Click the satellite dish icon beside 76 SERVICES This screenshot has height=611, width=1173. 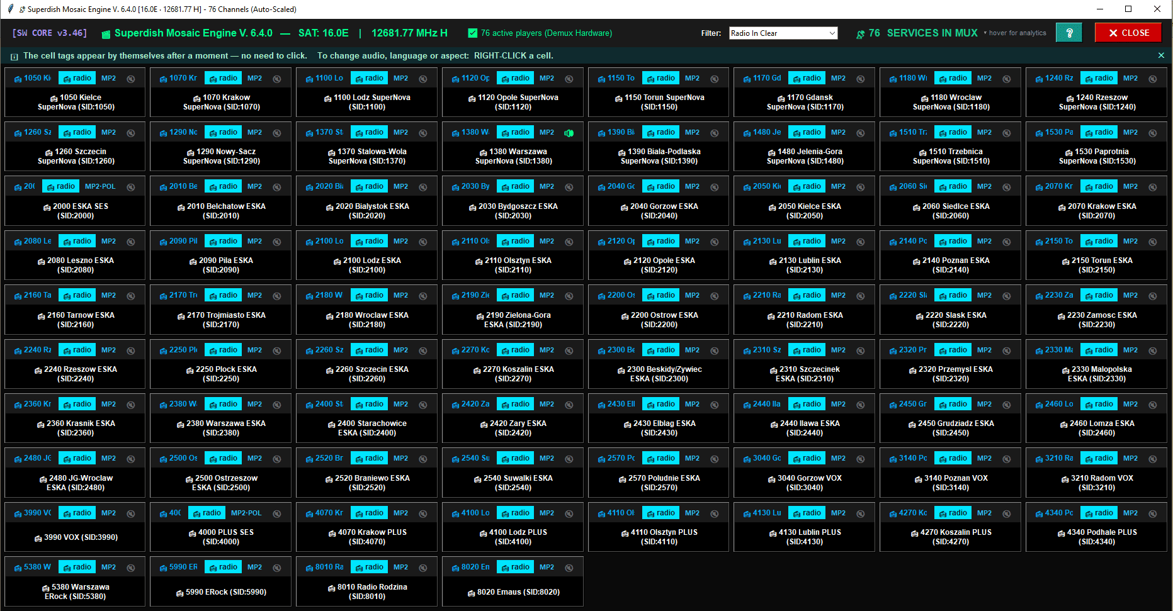(860, 34)
